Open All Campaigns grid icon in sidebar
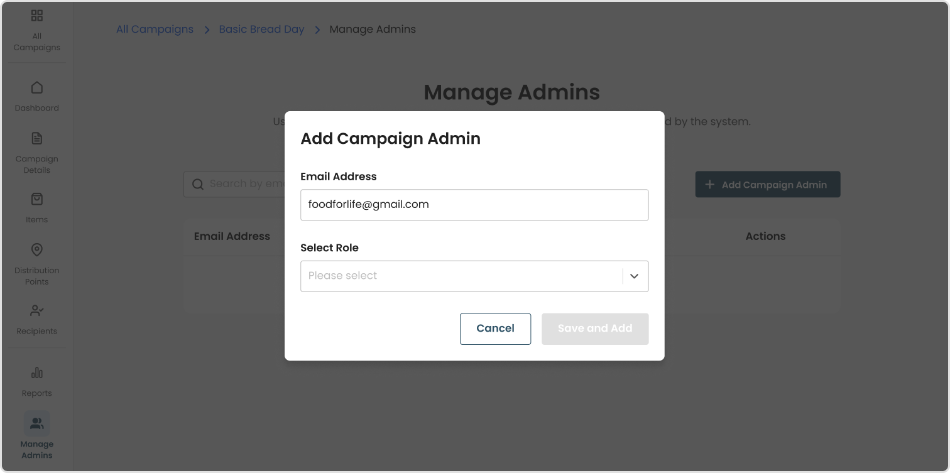 (x=37, y=16)
